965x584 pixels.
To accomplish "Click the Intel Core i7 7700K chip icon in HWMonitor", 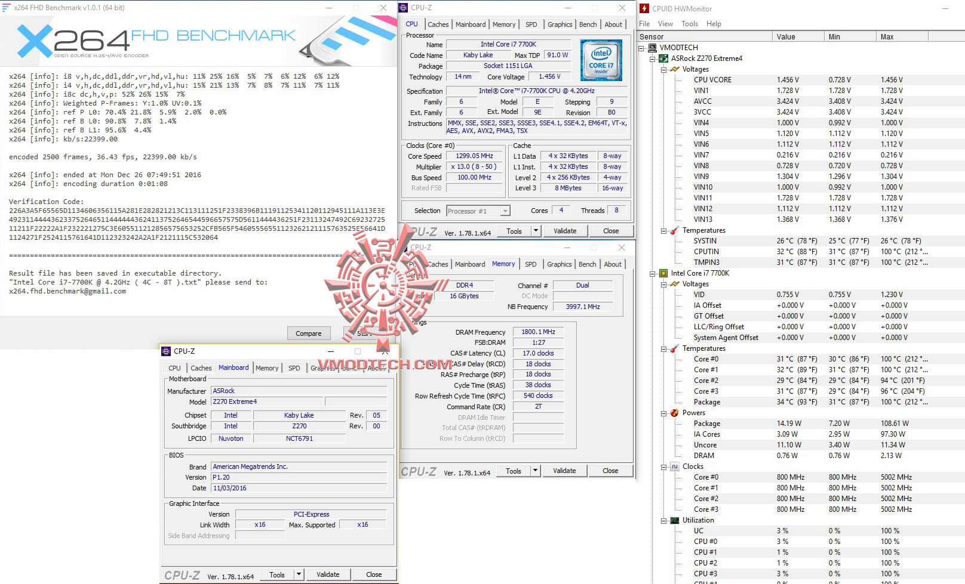I will tap(663, 273).
